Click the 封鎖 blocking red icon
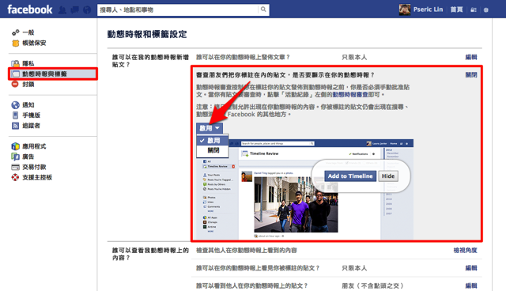Viewport: 506px width, 291px height. (x=15, y=84)
